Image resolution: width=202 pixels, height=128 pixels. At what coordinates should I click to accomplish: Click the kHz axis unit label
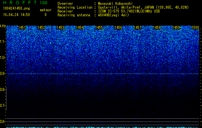click(x=3, y=26)
